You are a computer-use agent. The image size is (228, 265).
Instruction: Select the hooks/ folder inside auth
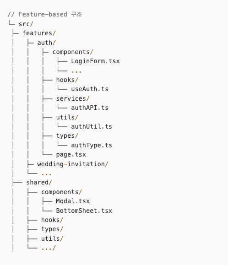[x=67, y=80]
